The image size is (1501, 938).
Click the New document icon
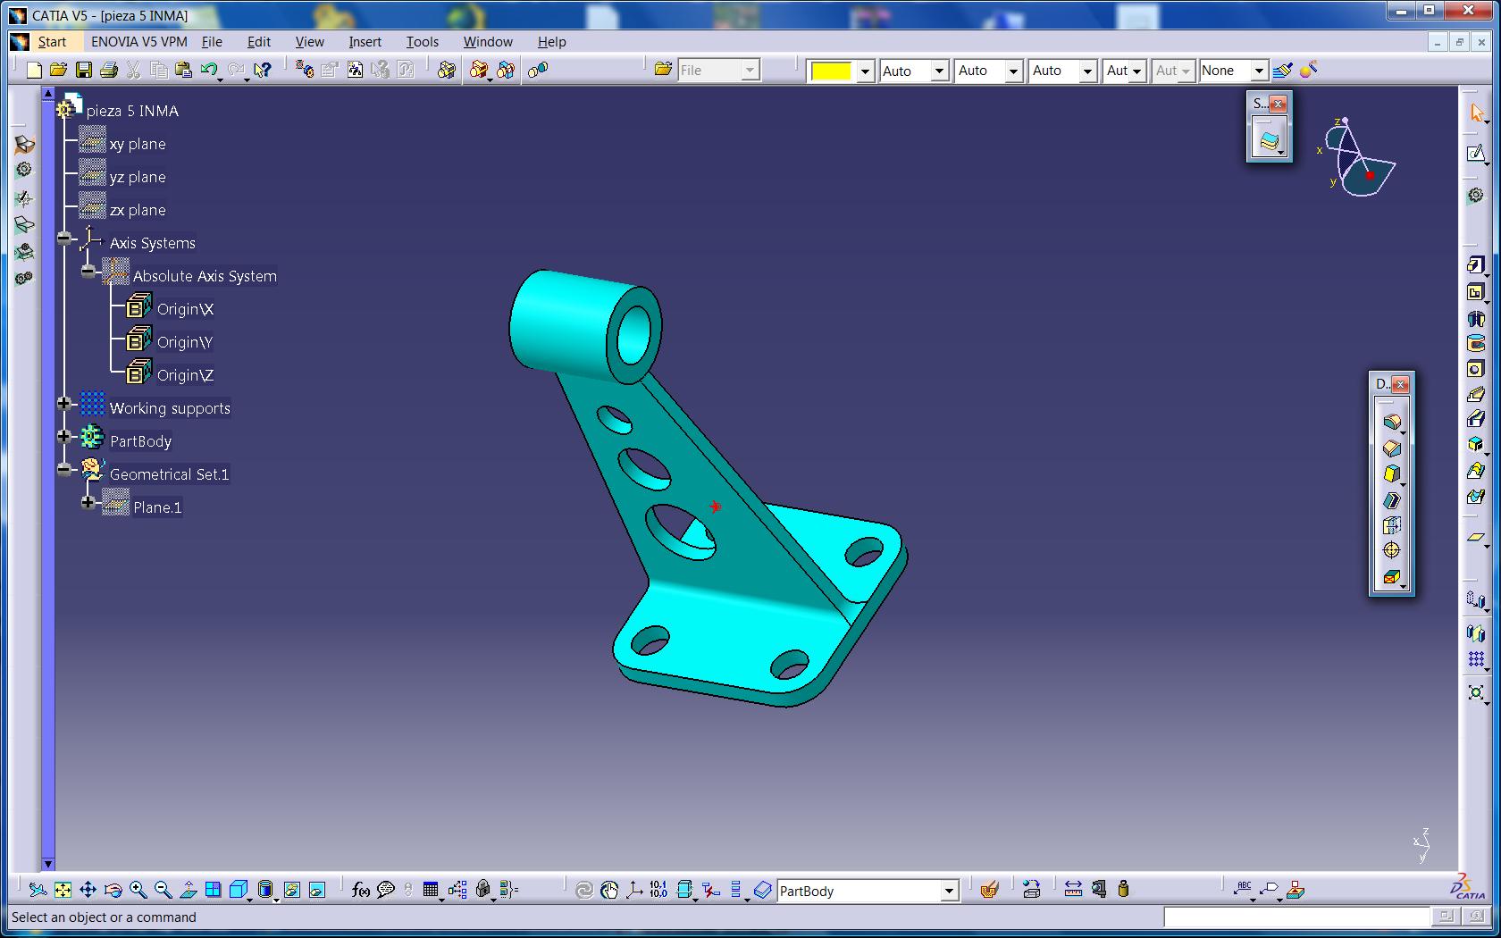click(34, 70)
